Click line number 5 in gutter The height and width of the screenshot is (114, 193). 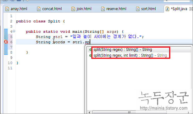[11, 37]
